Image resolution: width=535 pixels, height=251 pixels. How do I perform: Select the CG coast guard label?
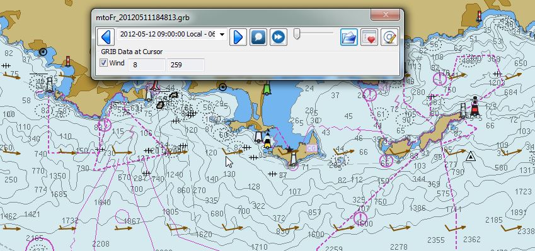(x=311, y=148)
